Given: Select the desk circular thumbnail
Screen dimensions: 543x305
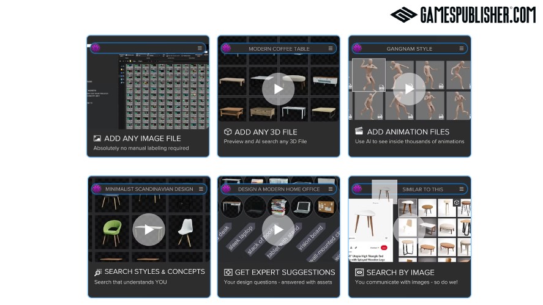Looking at the screenshot, I should [231, 207].
